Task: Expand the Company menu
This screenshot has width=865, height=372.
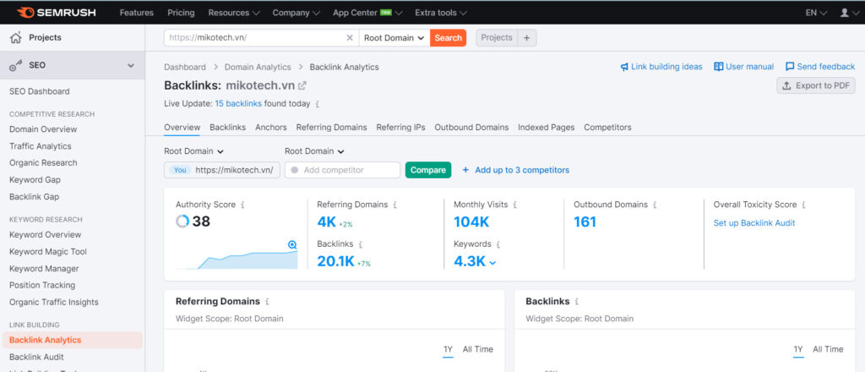Action: (x=296, y=12)
